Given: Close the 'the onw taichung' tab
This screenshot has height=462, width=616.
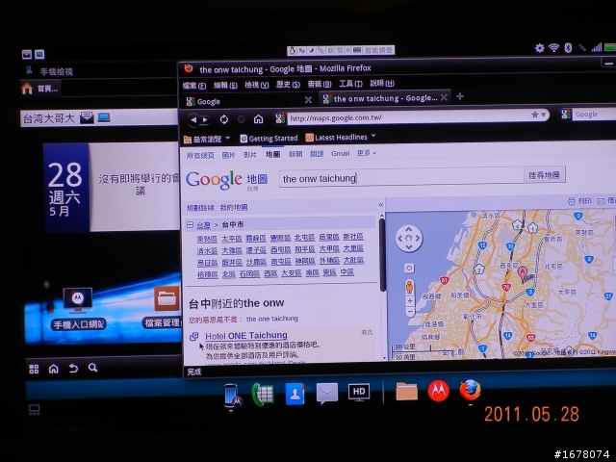Looking at the screenshot, I should 444,97.
